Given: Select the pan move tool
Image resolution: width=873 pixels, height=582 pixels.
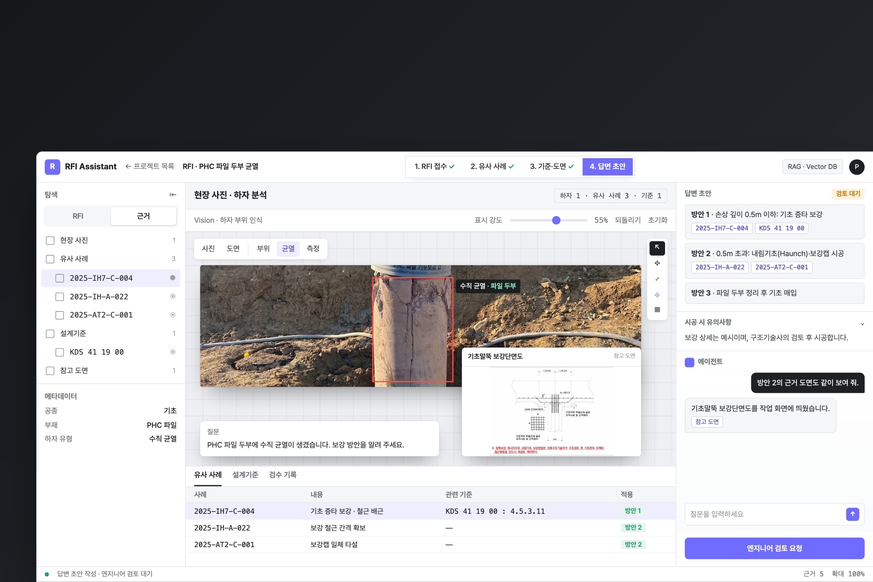Looking at the screenshot, I should point(657,263).
